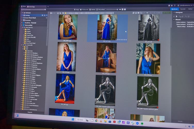
Task: Open VLC from the taskbar
Action: (x=101, y=121)
